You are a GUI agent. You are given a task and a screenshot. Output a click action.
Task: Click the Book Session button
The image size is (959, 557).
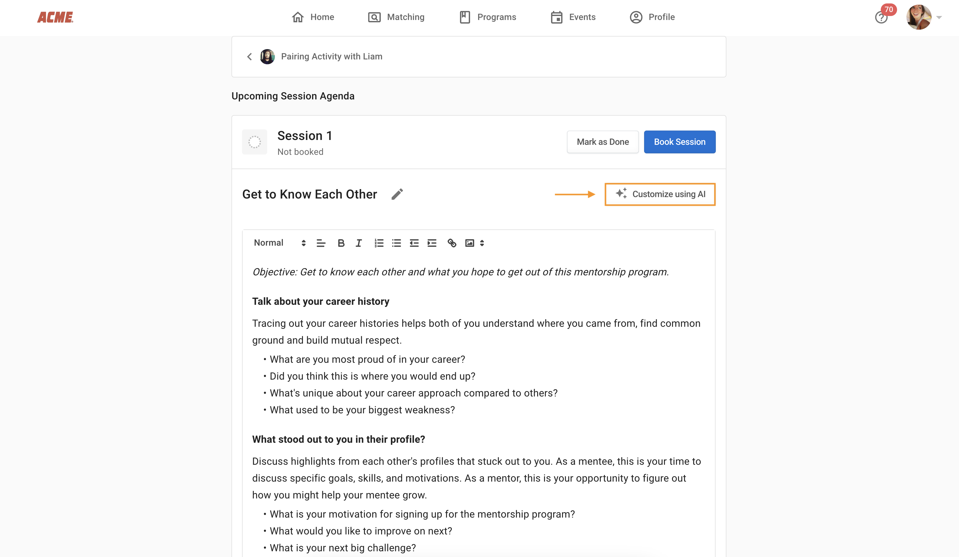[x=679, y=142]
